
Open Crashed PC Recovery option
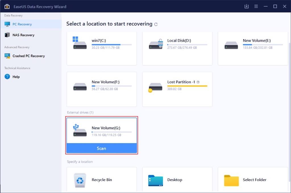(x=28, y=56)
